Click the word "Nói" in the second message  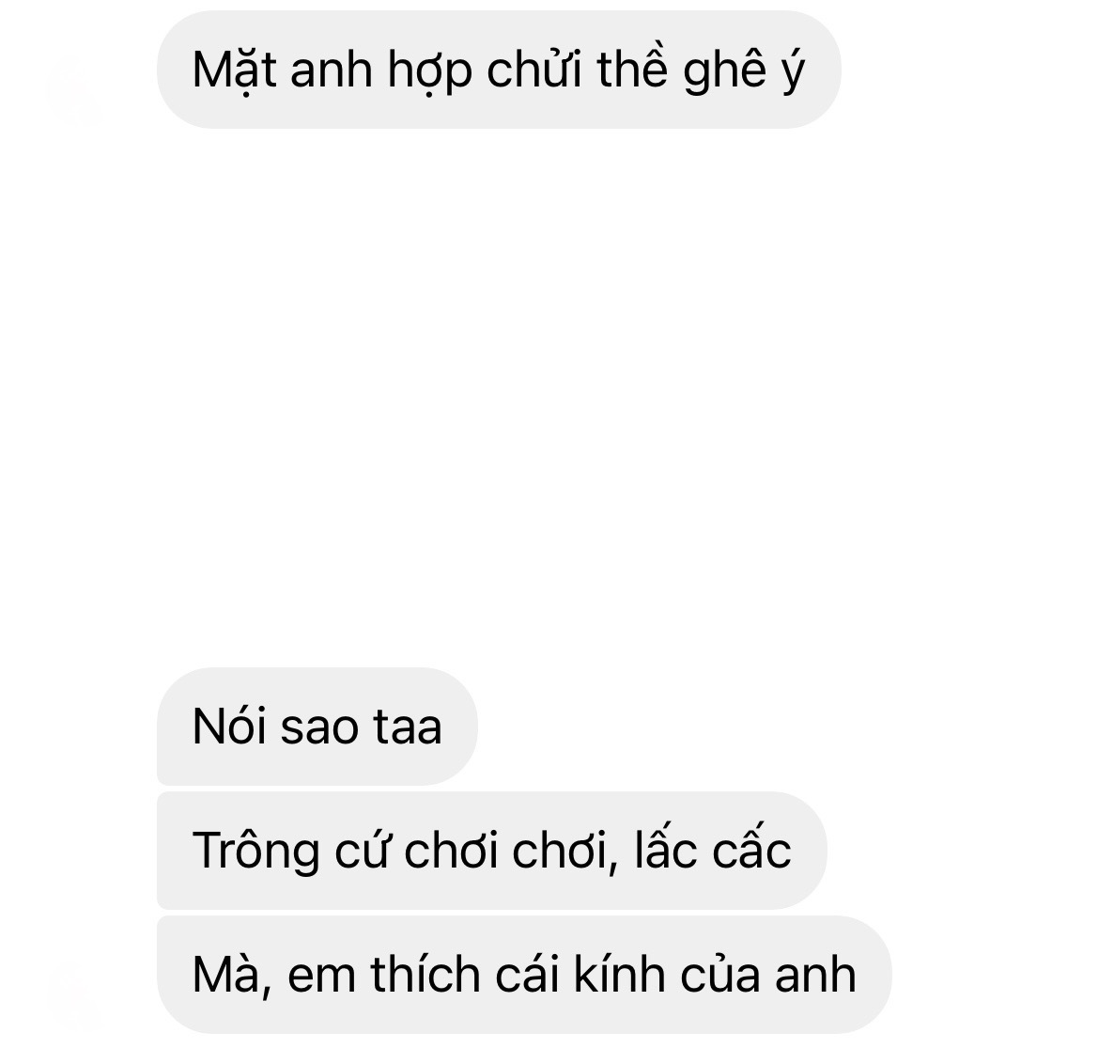229,727
